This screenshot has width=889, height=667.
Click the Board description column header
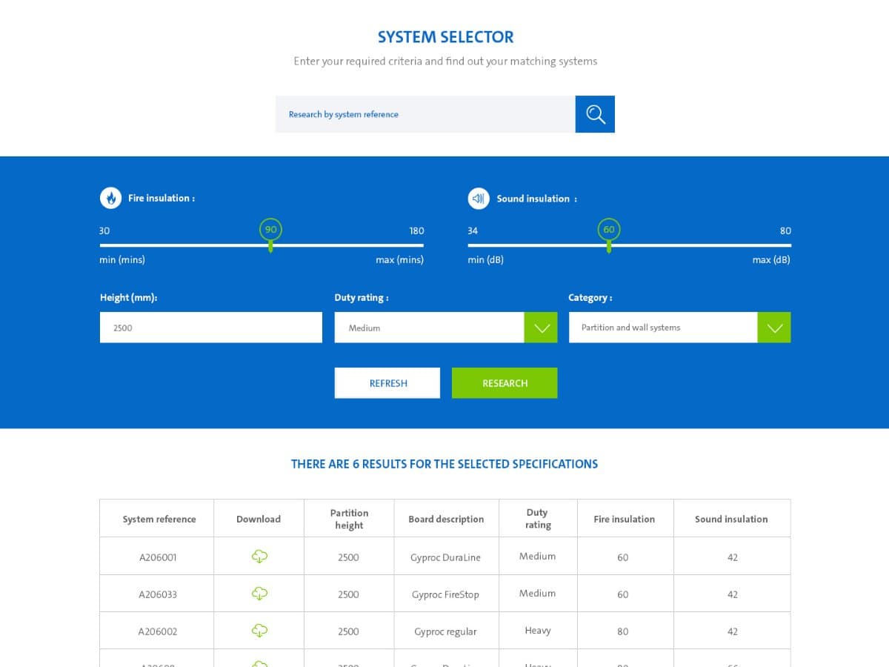[x=446, y=519]
